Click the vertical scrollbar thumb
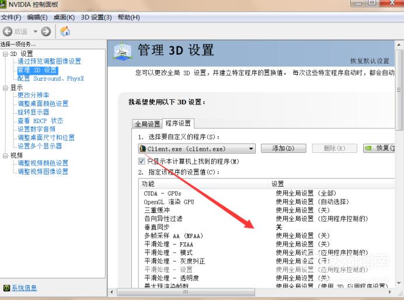404x300 pixels. [x=399, y=90]
